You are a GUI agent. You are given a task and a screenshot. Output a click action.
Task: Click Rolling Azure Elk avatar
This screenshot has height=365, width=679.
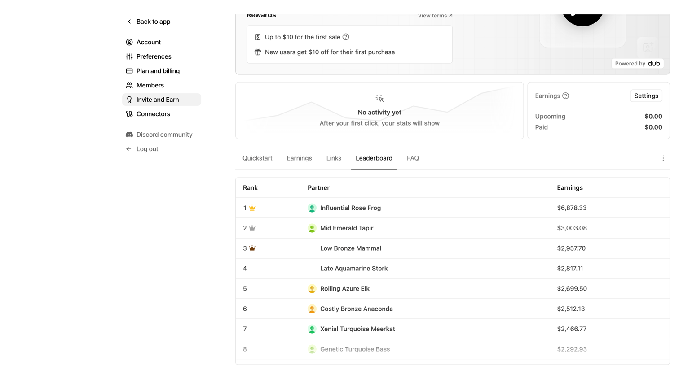tap(312, 289)
